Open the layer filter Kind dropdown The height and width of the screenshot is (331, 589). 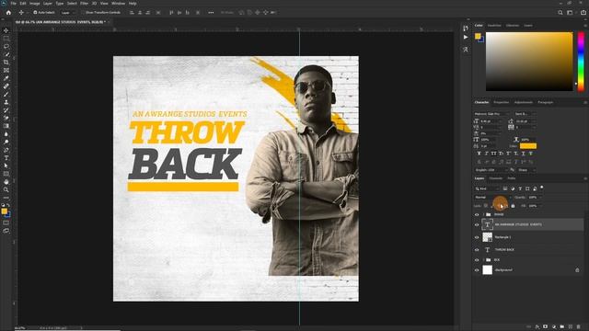487,188
